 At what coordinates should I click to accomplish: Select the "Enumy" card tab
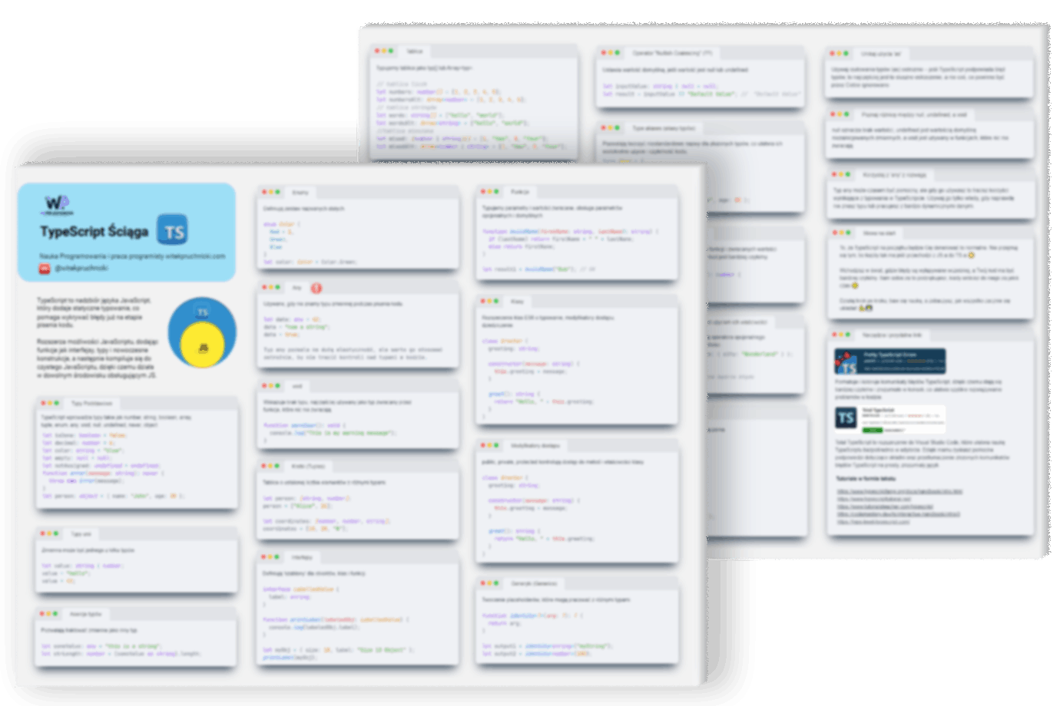click(300, 193)
